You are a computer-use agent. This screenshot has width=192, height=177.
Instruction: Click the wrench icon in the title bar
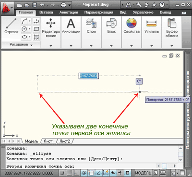click(x=139, y=5)
